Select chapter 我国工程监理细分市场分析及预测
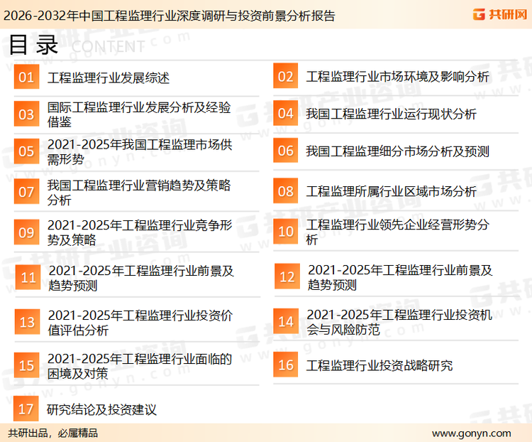The width and height of the screenshot is (532, 442). [398, 151]
